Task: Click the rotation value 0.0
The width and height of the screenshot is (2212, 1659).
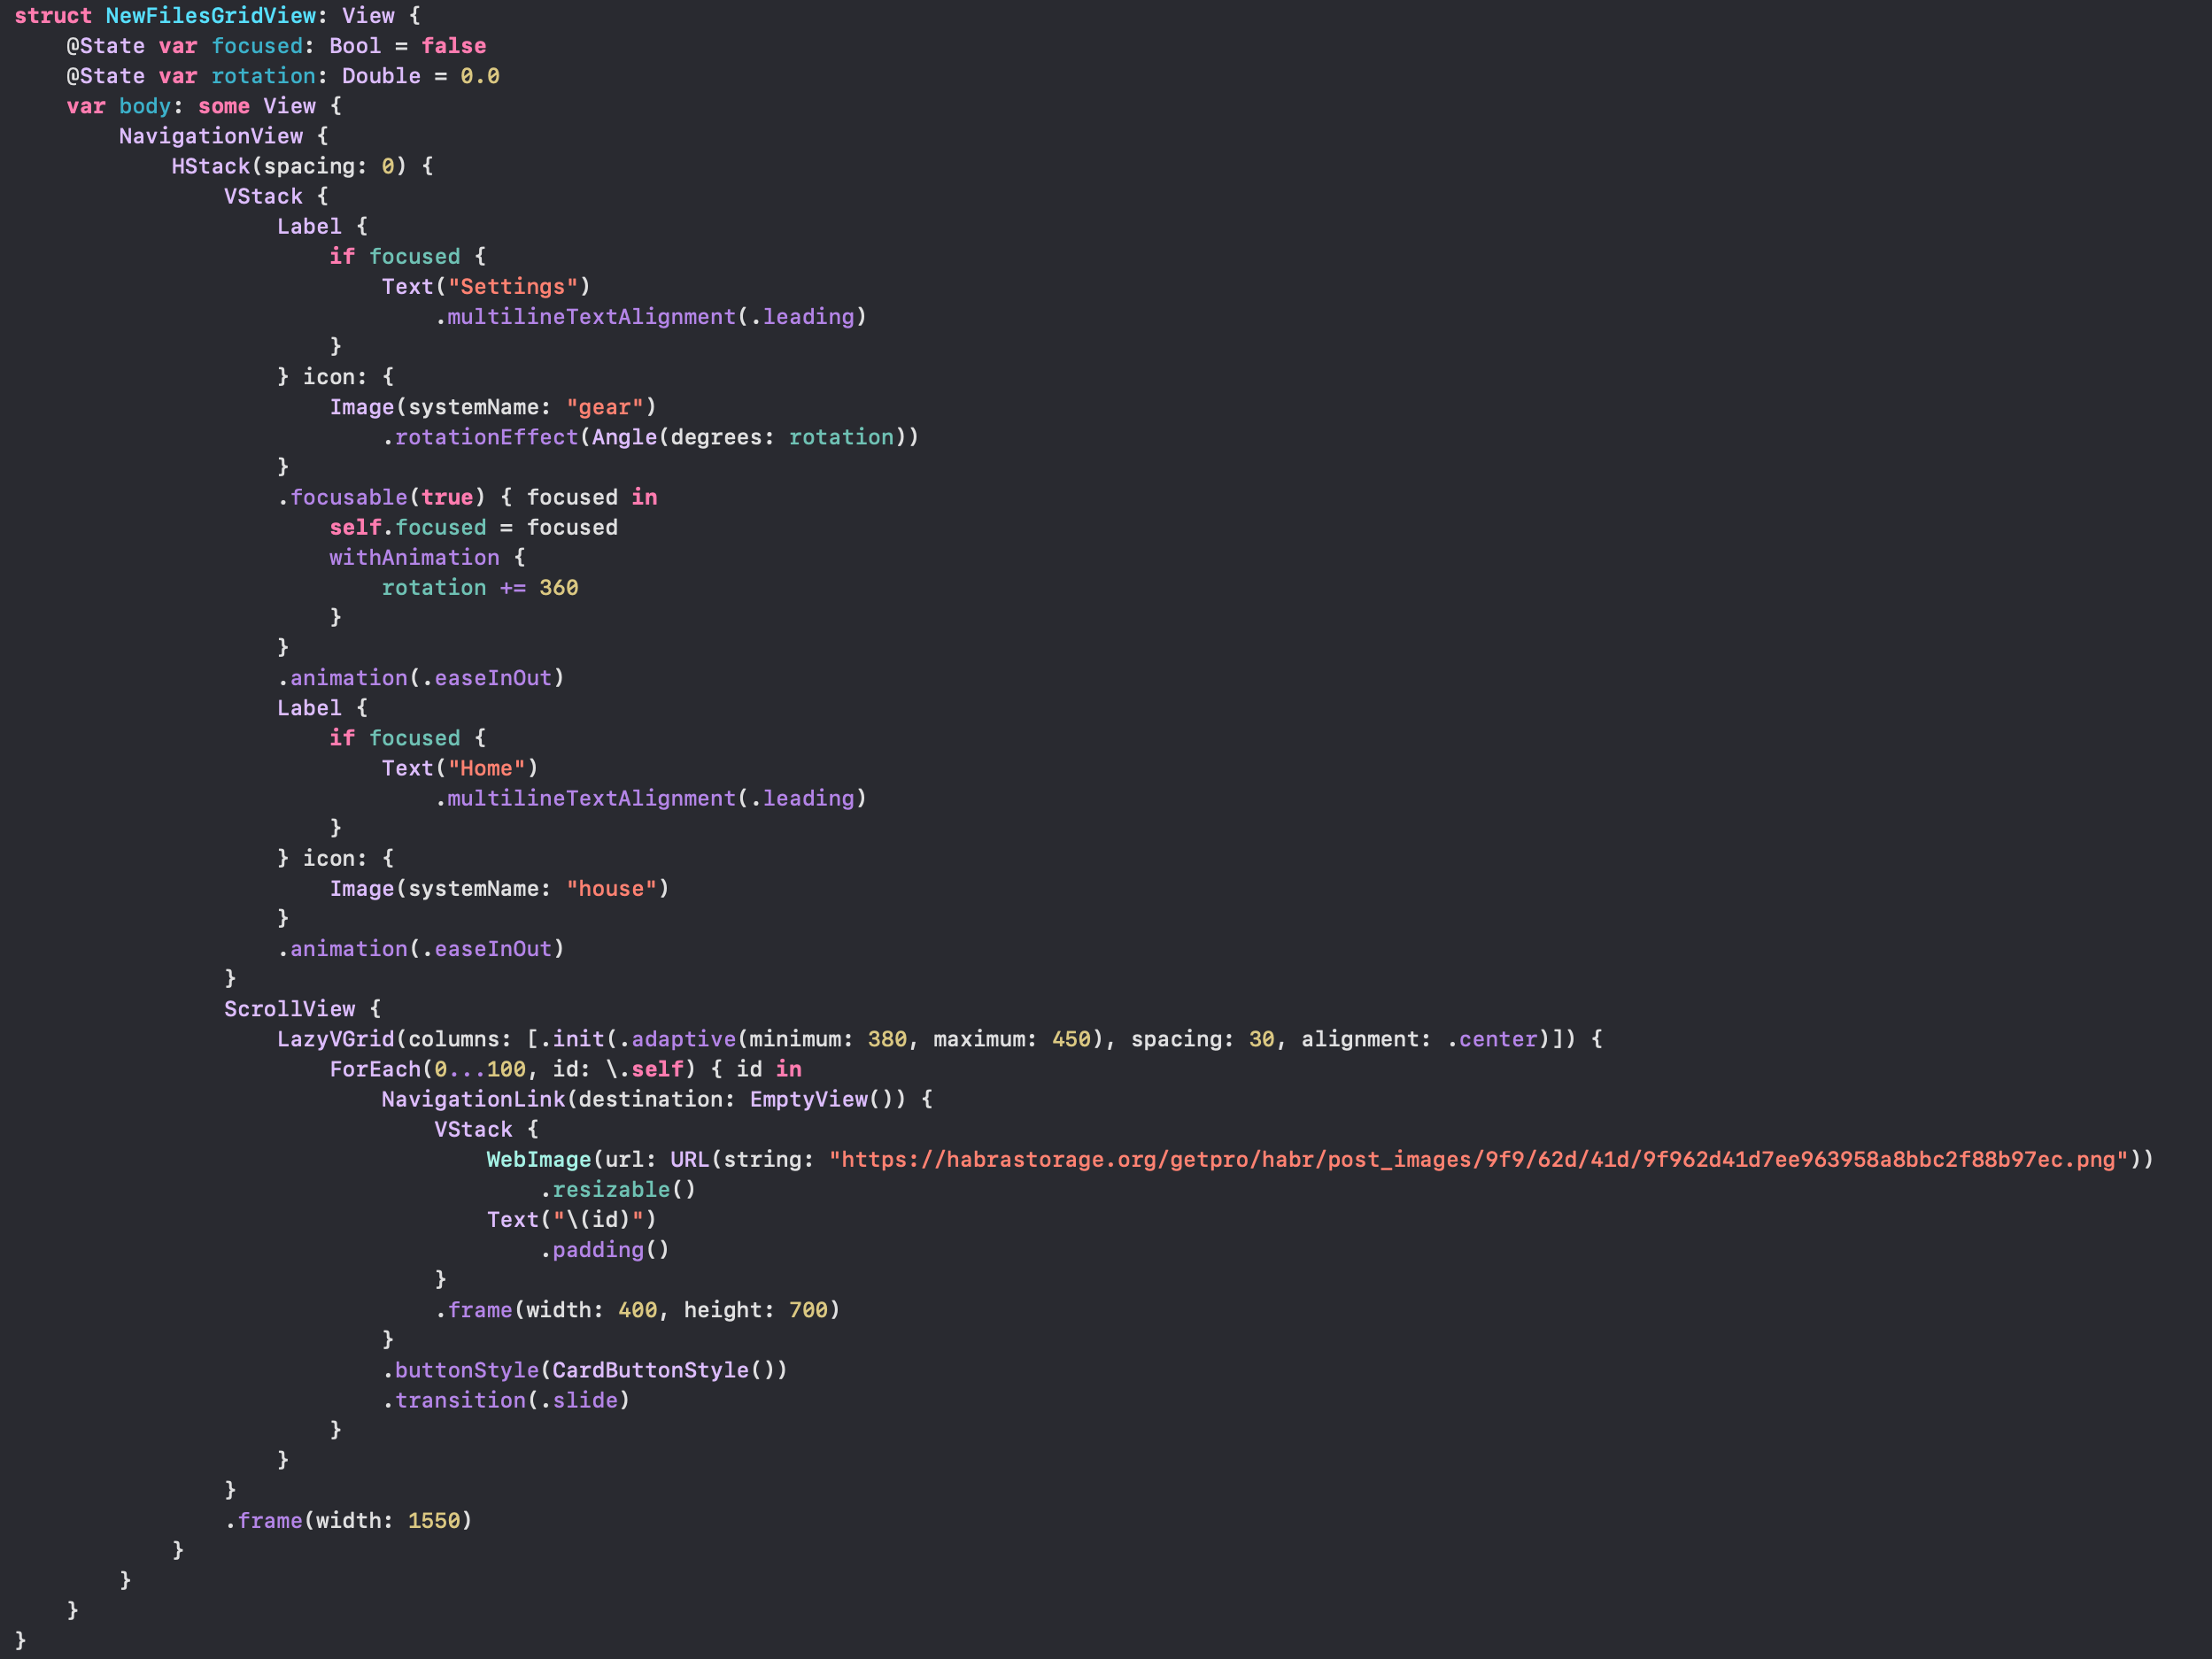Action: tap(480, 76)
